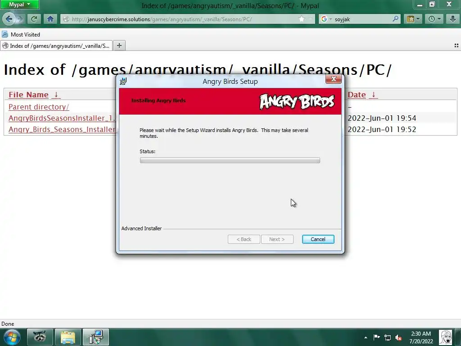Minimize the Mypal browser window
Viewport: 461px width, 346px height.
click(420, 5)
